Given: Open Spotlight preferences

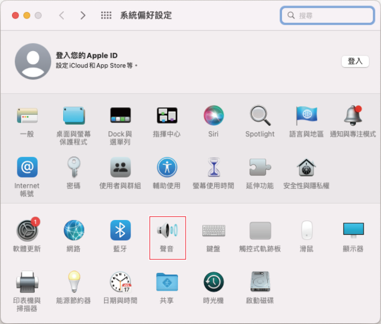Looking at the screenshot, I should pyautogui.click(x=260, y=115).
